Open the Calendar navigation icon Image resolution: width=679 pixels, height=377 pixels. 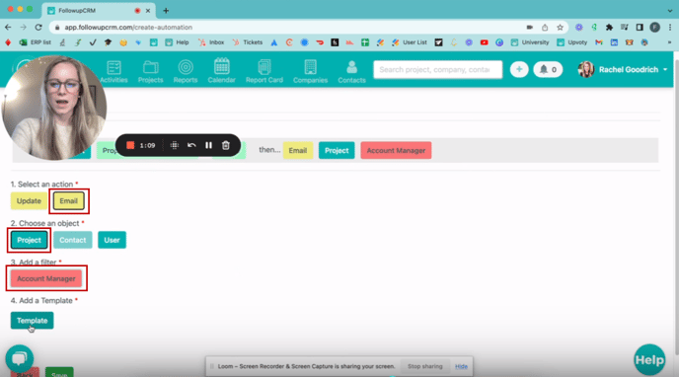221,70
